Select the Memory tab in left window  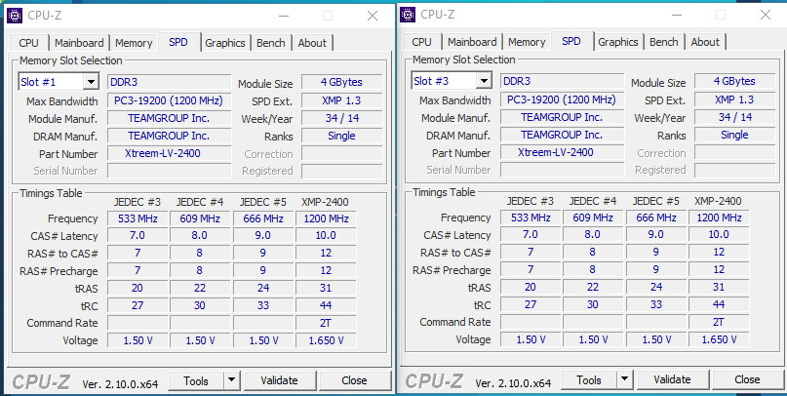(134, 43)
